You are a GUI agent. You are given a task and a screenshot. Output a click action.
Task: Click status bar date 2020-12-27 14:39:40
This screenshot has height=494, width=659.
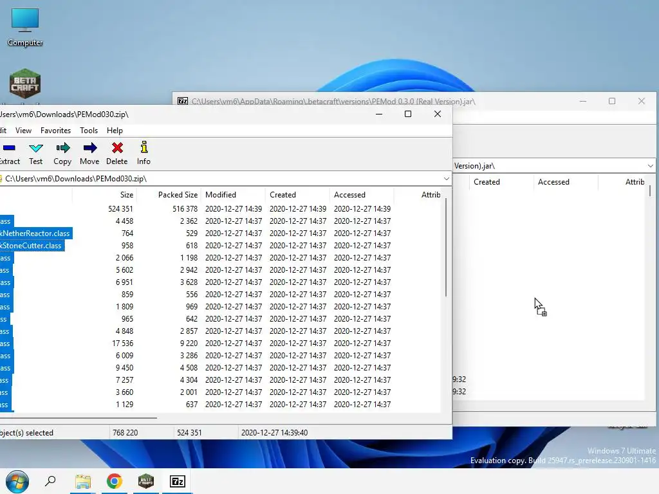[274, 433]
